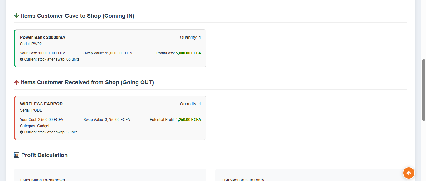The width and height of the screenshot is (426, 181).
Task: Click the info icon for 5 units stock
Action: point(22,132)
